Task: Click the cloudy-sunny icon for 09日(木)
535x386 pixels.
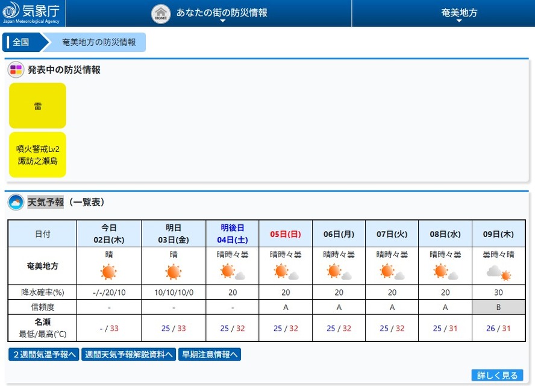Action: [x=498, y=273]
